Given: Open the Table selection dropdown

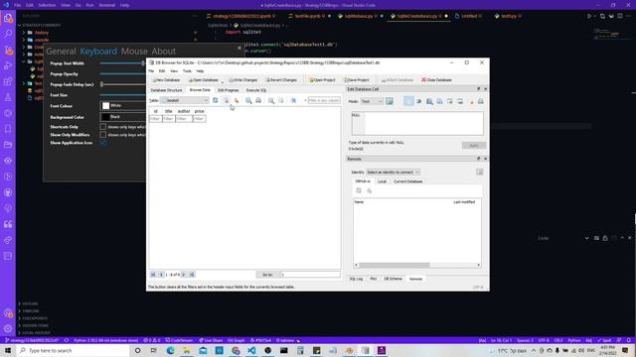Looking at the screenshot, I should pos(185,100).
